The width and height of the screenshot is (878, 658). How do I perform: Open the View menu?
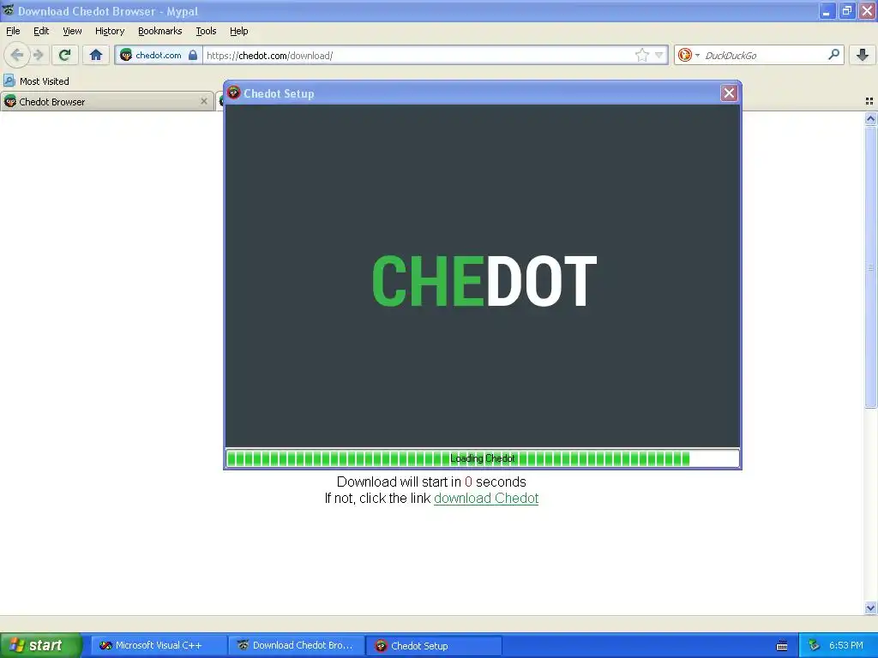72,31
